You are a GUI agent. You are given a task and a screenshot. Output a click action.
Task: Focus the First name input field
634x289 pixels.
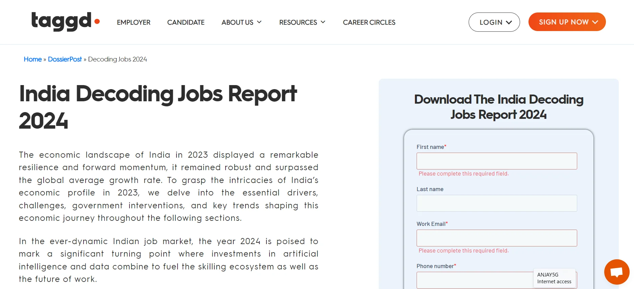497,161
